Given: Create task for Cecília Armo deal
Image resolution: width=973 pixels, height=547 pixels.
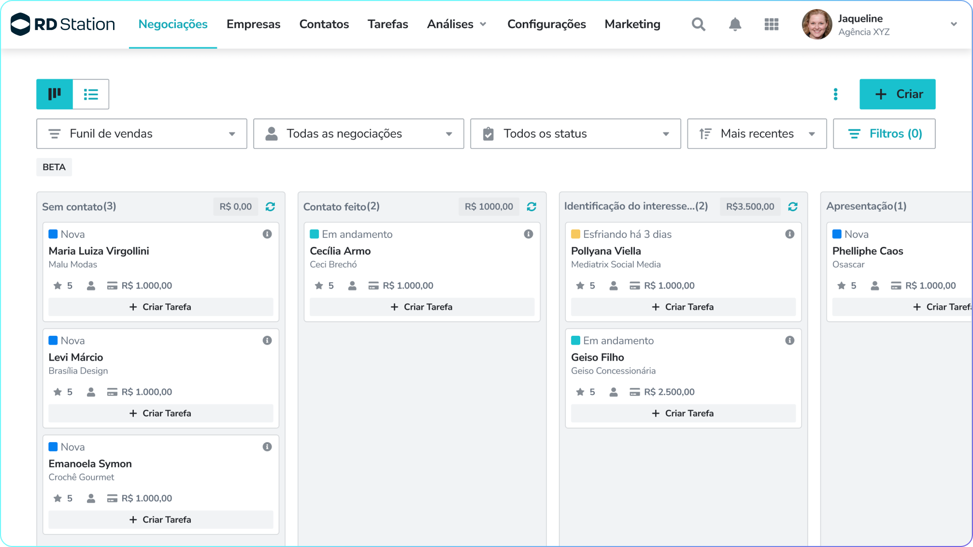Looking at the screenshot, I should [422, 307].
